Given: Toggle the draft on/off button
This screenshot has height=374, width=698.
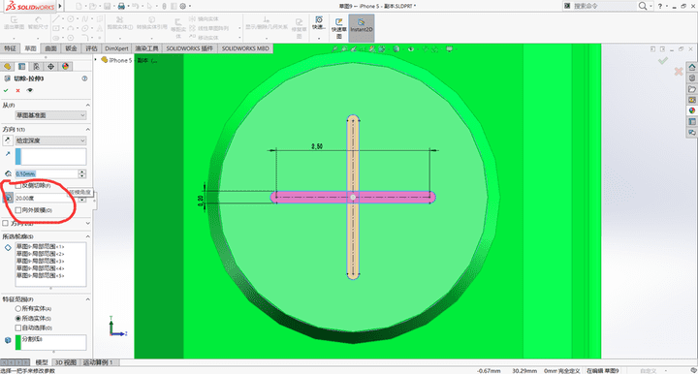Looking at the screenshot, I should pyautogui.click(x=8, y=198).
